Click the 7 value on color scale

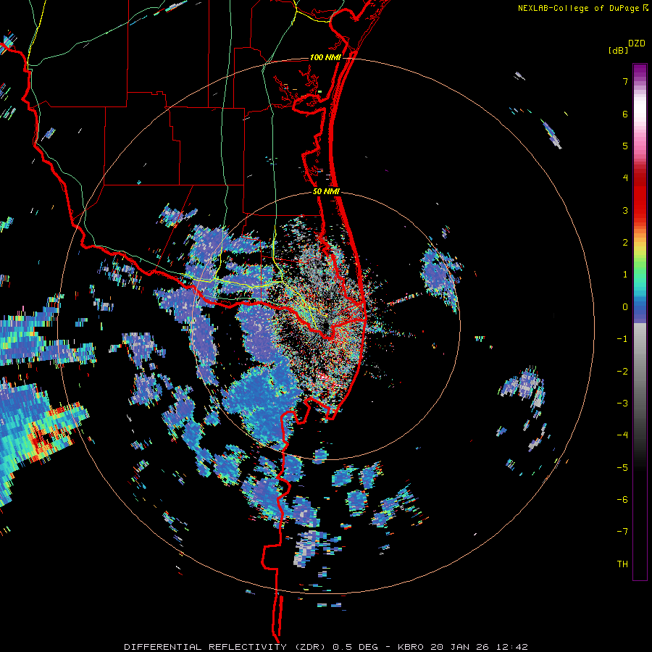coord(625,81)
